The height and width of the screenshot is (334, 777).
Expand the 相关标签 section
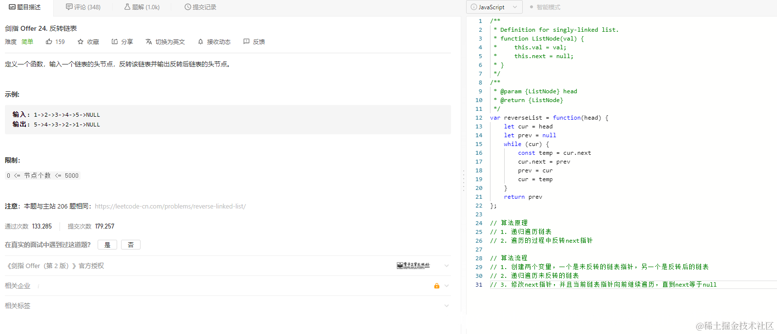(446, 306)
